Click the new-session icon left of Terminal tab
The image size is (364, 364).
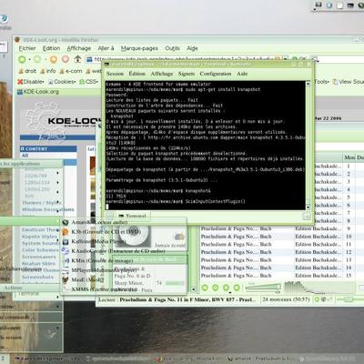point(109,216)
